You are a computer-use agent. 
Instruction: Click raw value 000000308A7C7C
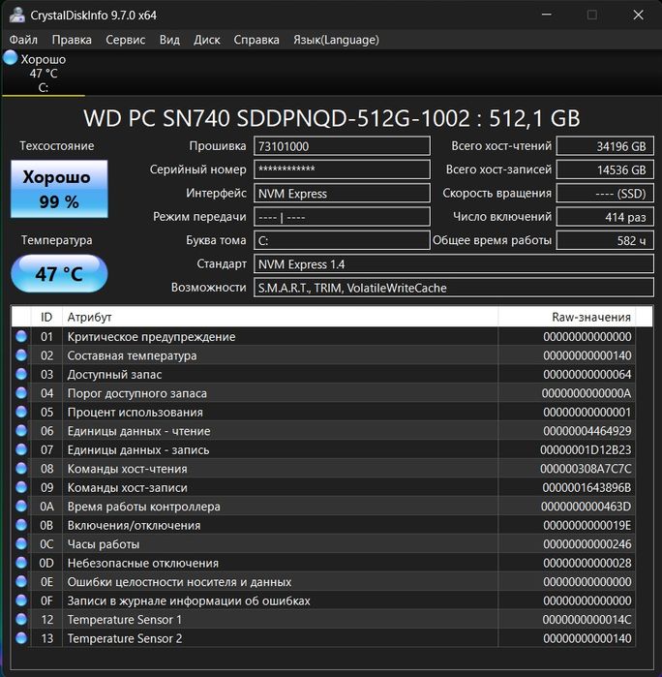click(x=586, y=469)
